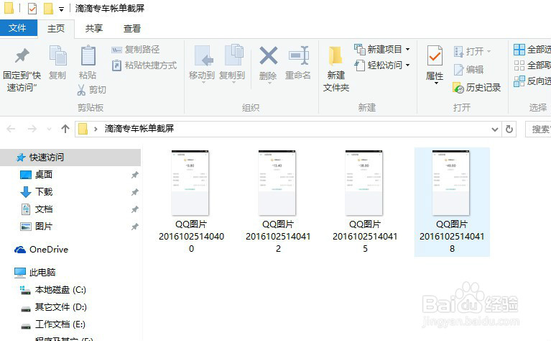The image size is (551, 341).
Task: Select file QQ图片20161025140415
Action: pos(365,202)
